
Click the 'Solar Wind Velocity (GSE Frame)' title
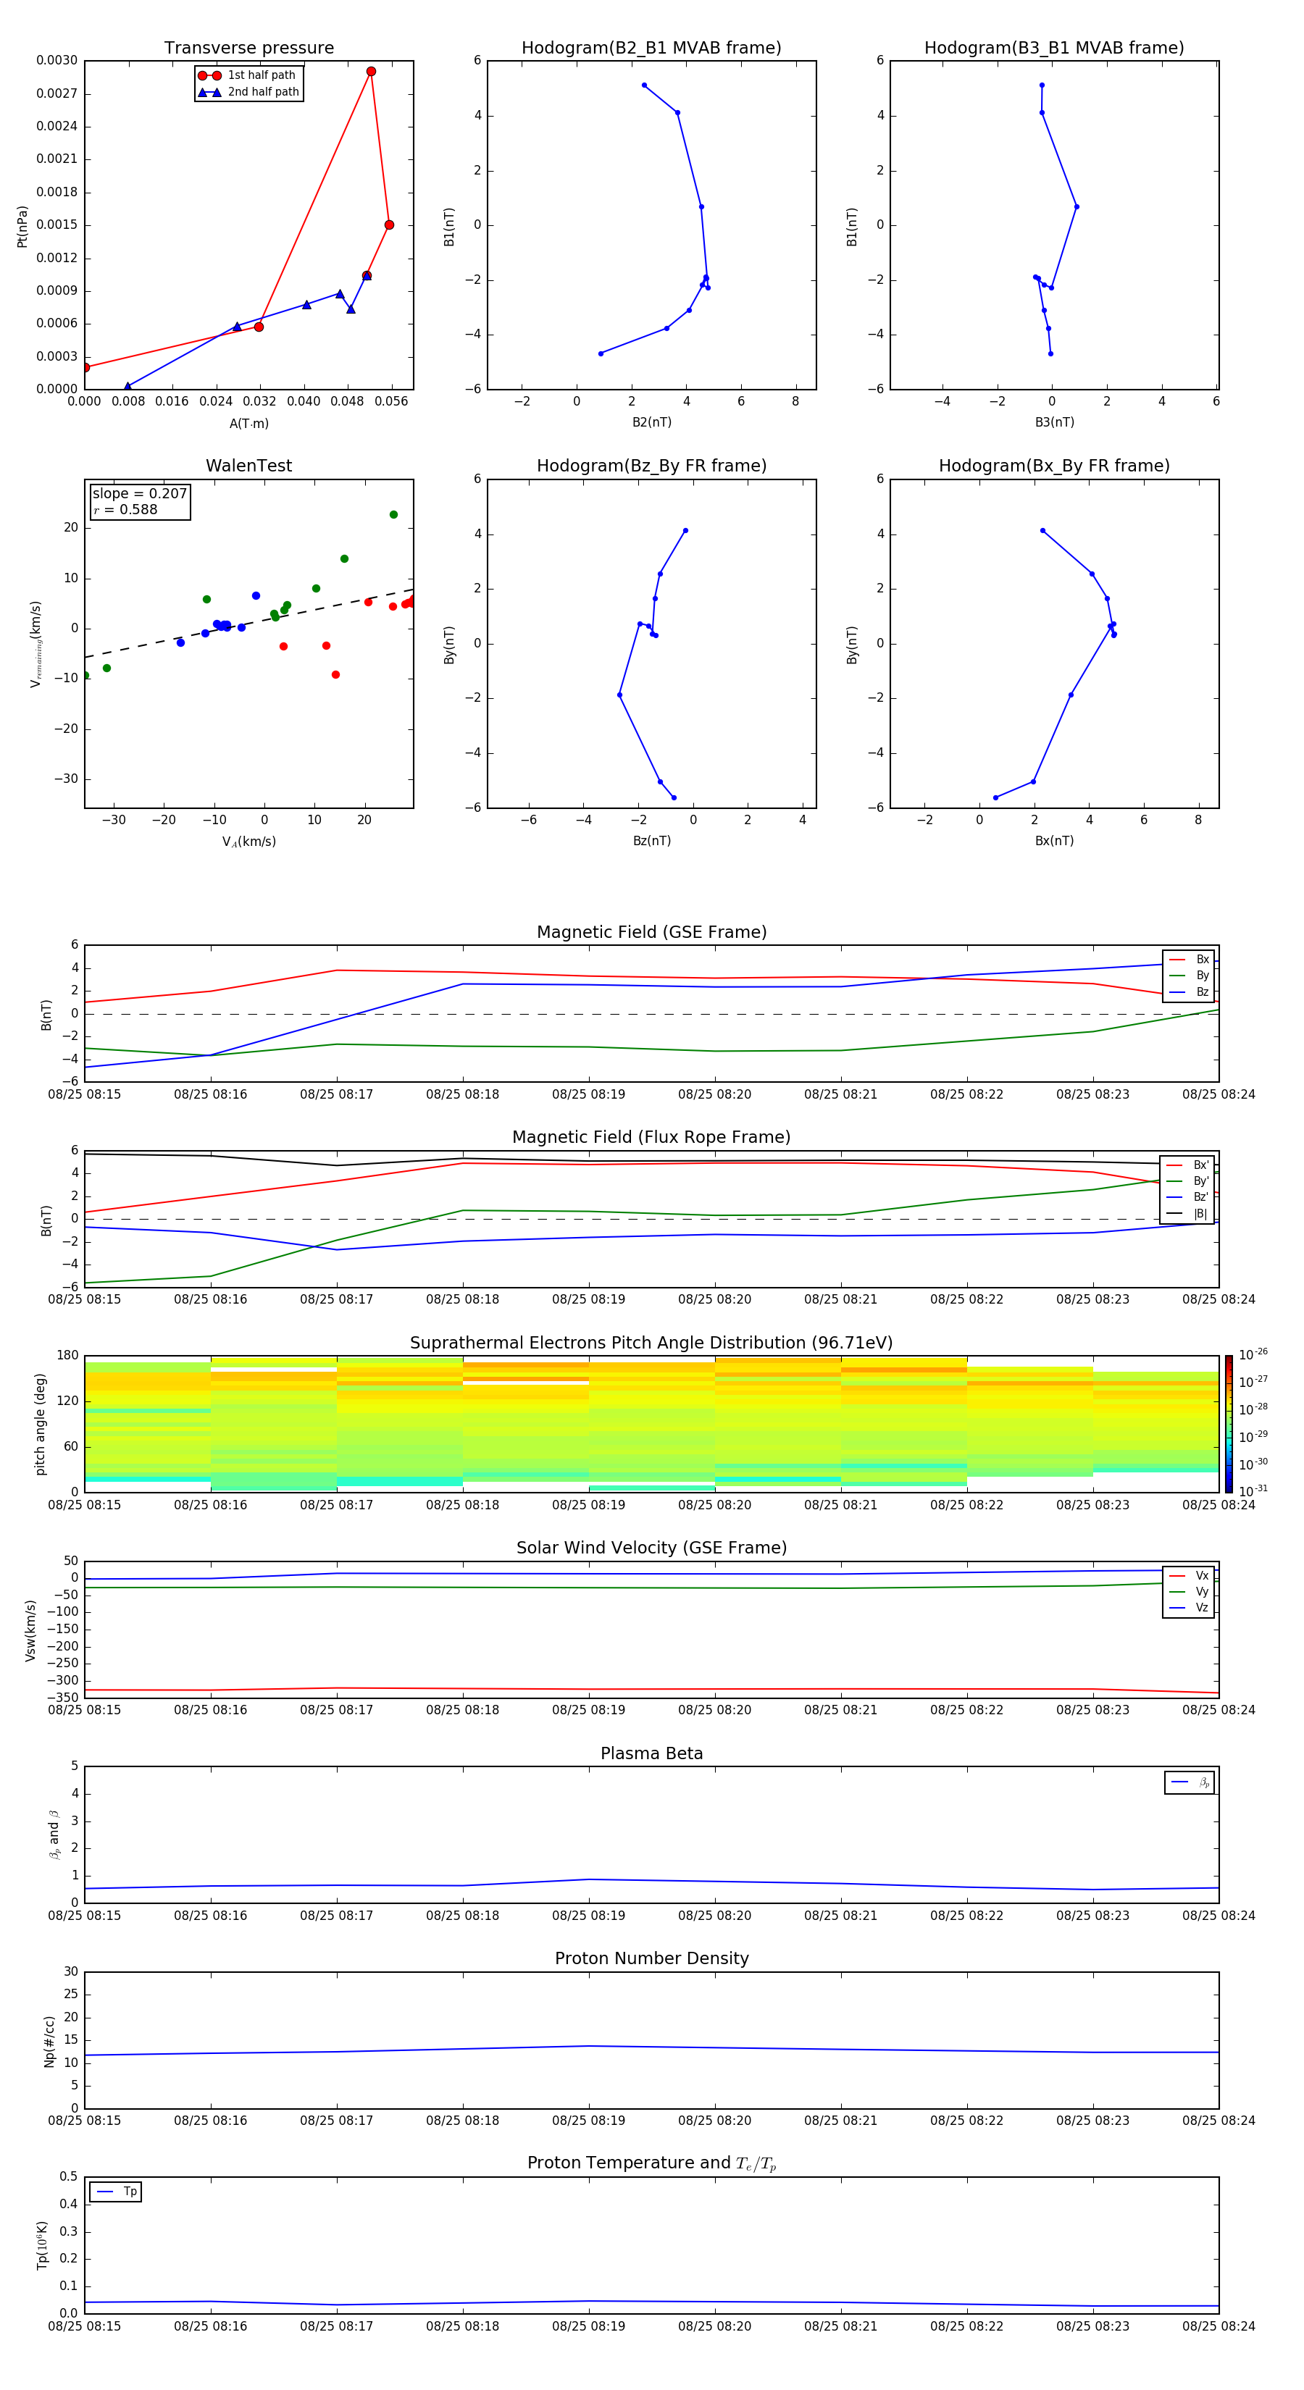(x=651, y=1548)
